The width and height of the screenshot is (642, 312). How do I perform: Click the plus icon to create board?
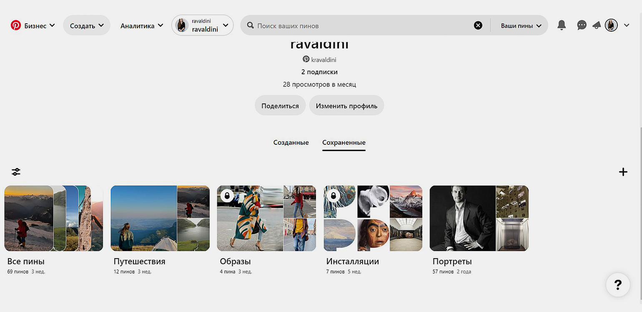point(623,171)
